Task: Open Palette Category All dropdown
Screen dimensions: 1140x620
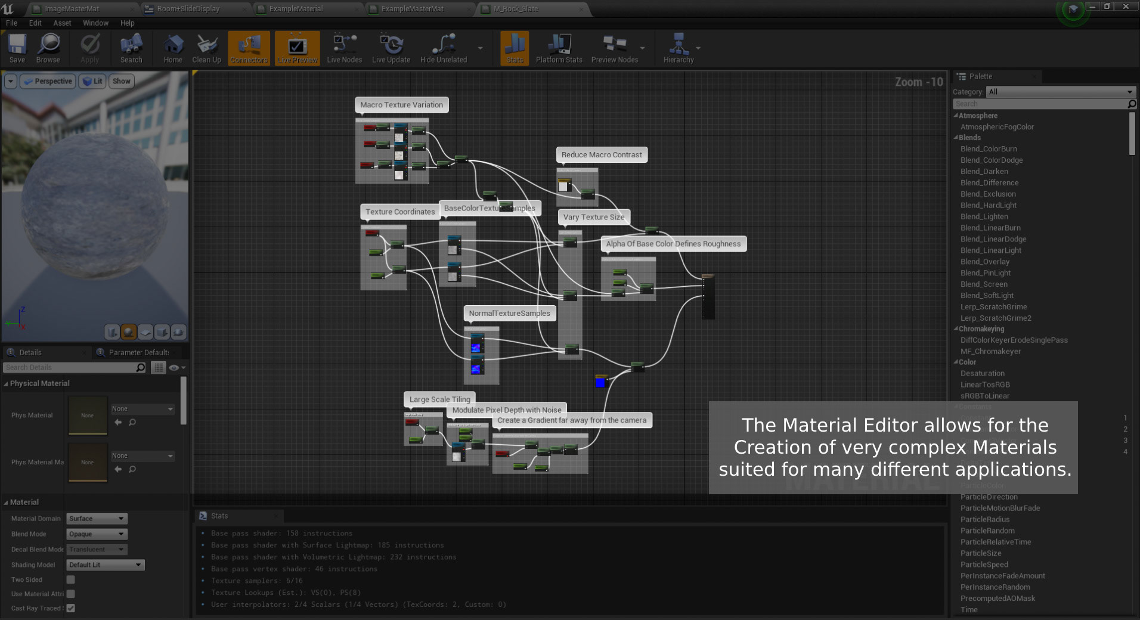Action: [x=1061, y=92]
